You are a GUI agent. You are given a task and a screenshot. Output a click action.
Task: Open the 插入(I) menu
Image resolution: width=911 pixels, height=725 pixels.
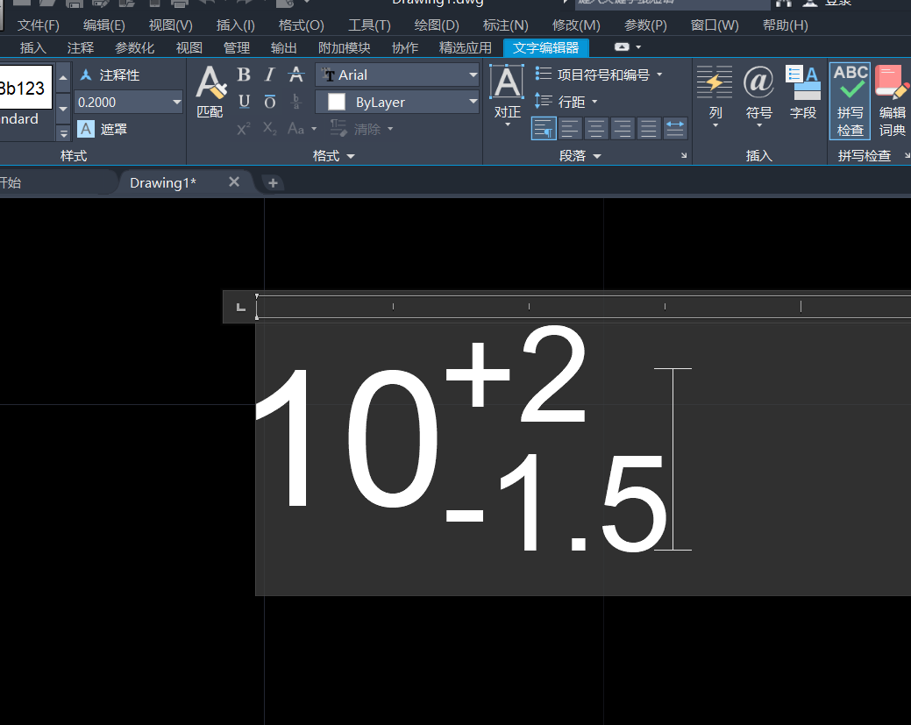coord(235,25)
